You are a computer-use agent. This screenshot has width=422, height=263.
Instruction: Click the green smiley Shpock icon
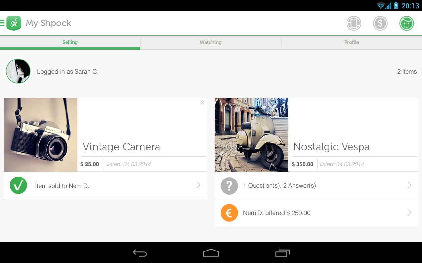point(406,23)
